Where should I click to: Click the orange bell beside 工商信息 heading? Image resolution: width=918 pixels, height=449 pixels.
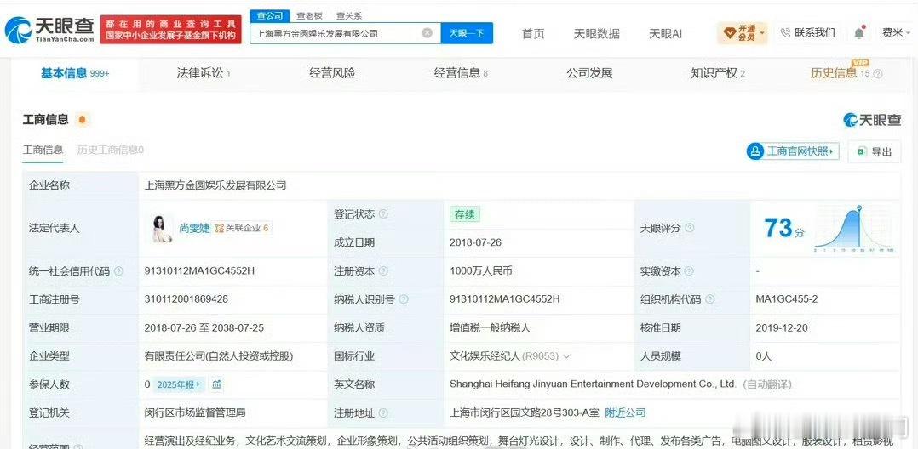[82, 120]
